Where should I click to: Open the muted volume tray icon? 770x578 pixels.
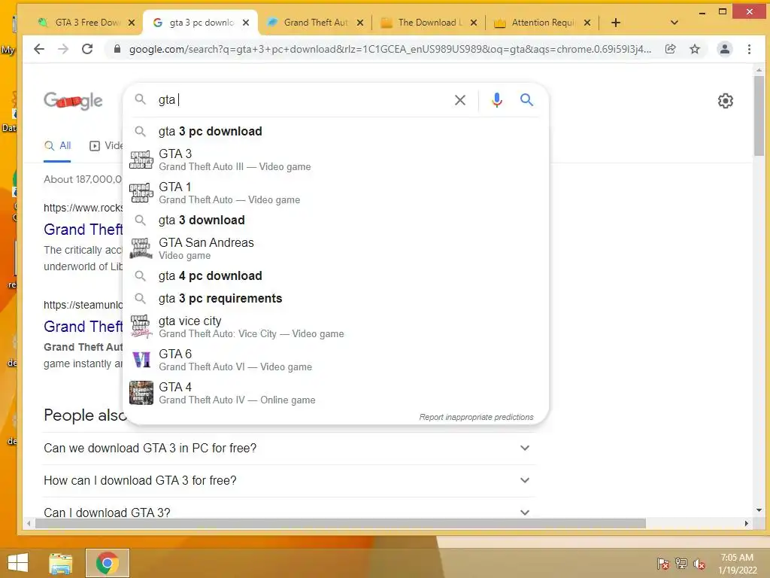click(x=699, y=564)
